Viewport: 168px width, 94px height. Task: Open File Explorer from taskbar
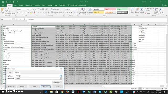point(51,92)
